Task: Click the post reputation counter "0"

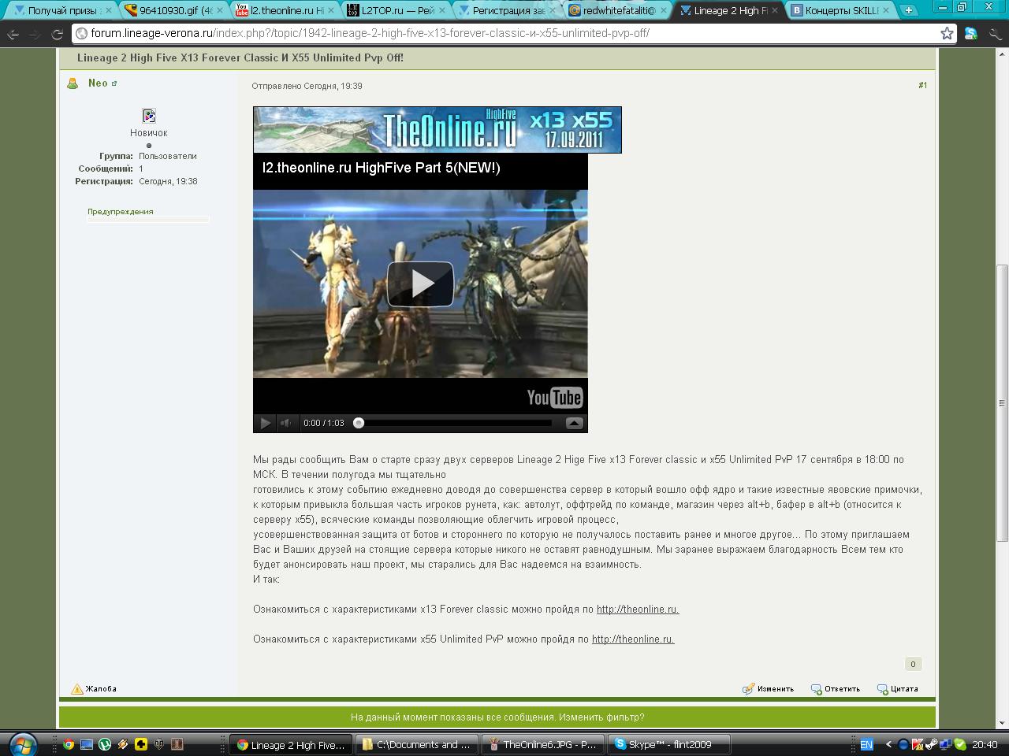Action: [x=913, y=664]
